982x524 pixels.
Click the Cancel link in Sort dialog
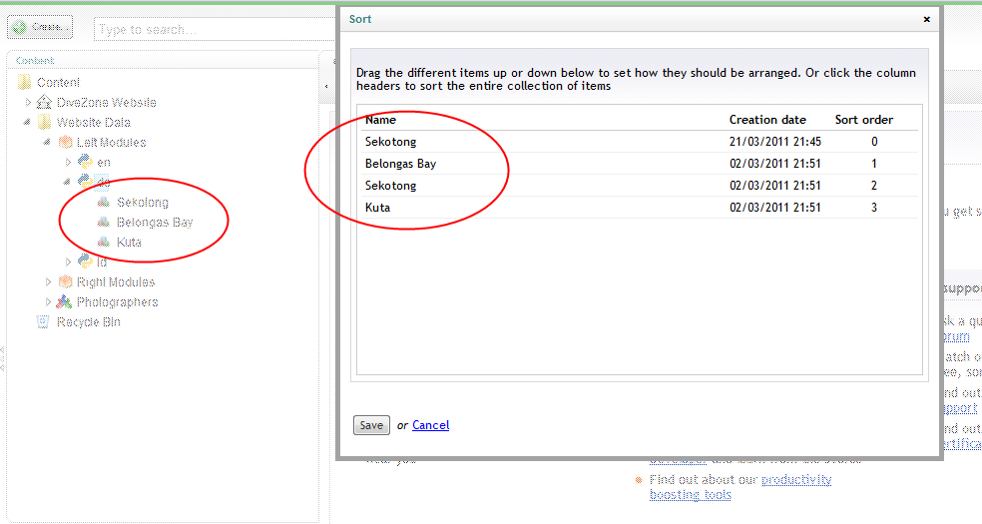430,425
